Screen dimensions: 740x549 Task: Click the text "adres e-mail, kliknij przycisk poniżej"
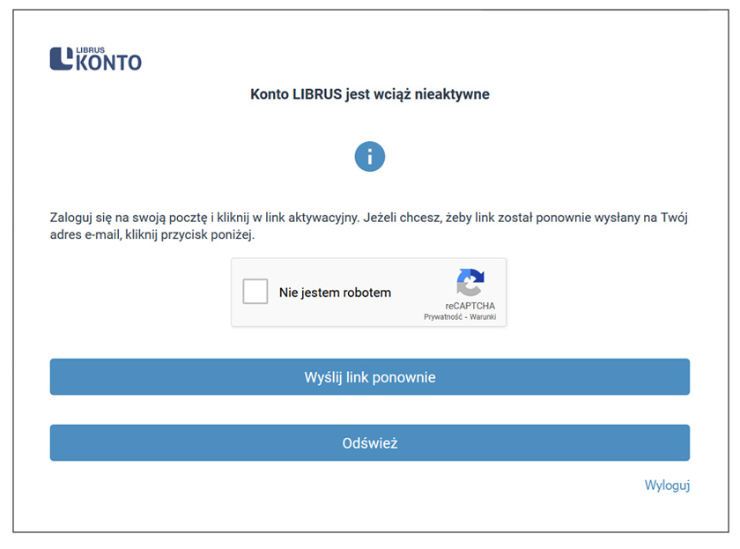point(152,234)
